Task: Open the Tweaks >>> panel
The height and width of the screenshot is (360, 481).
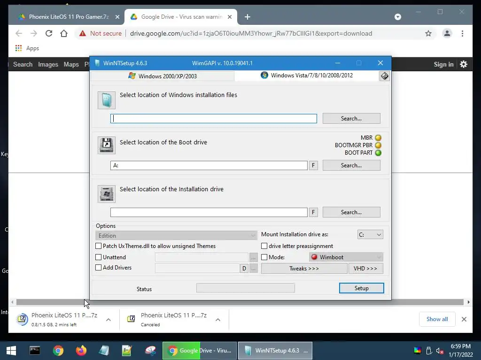Action: point(304,269)
